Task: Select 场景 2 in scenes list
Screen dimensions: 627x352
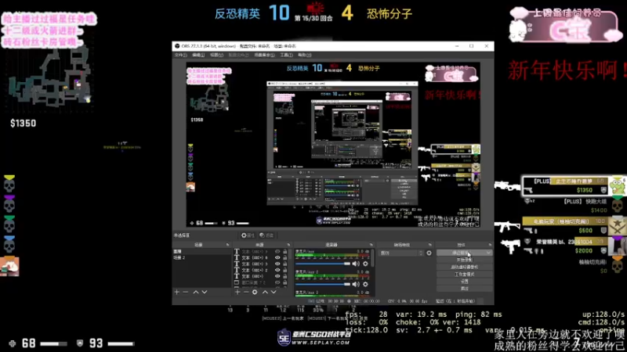Action: click(201, 258)
